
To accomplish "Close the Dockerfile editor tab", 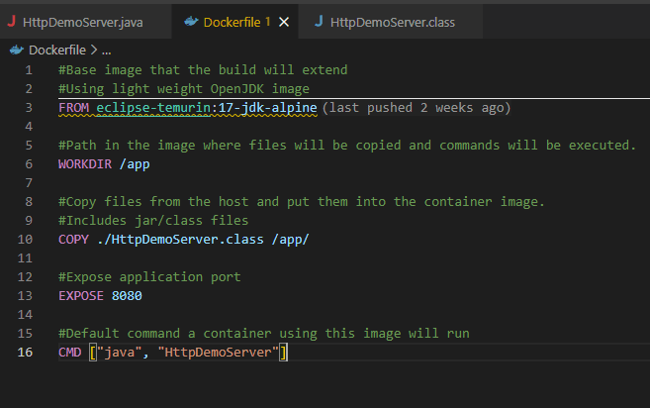I will tap(284, 22).
